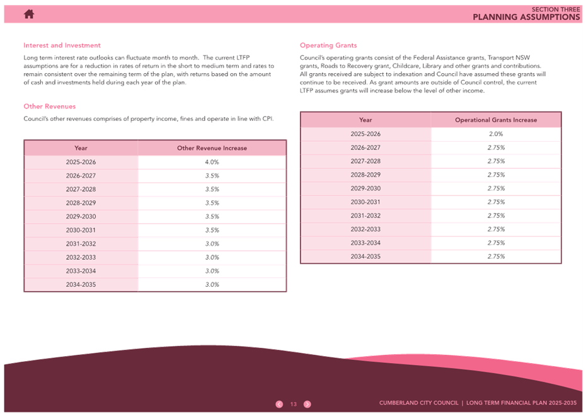Click Operational Grants Increase column header
The image size is (586, 416).
[496, 120]
